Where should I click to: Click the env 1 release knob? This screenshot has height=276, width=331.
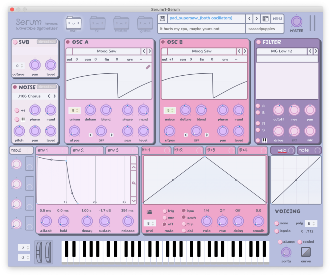point(128,221)
